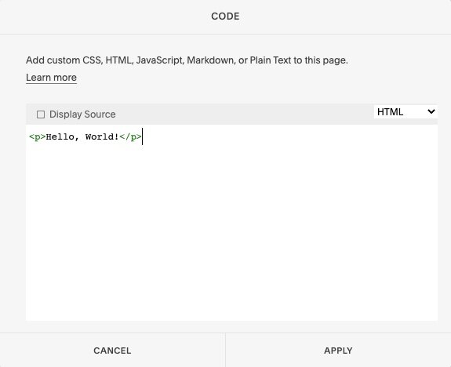Screen dimensions: 451x367
Task: Click the closing </p> tag in the editor
Action: pos(130,137)
